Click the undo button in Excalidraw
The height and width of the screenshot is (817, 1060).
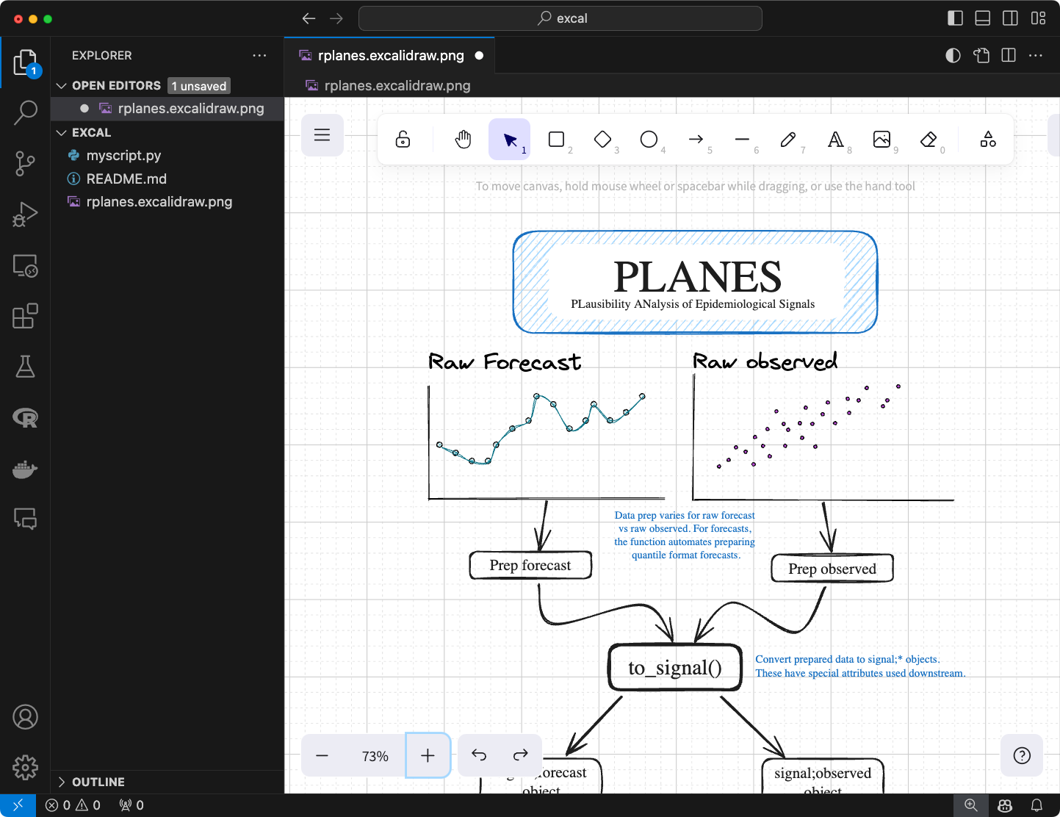click(x=478, y=755)
